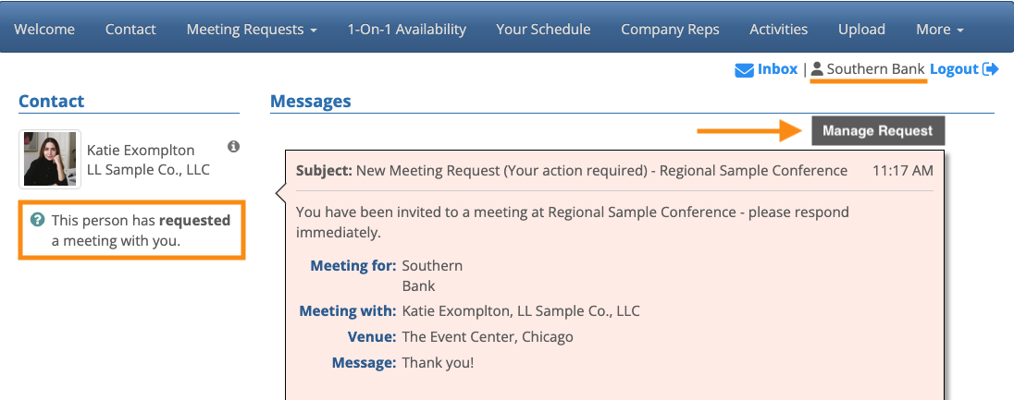Image resolution: width=1014 pixels, height=400 pixels.
Task: Open the Inbox link
Action: (777, 69)
